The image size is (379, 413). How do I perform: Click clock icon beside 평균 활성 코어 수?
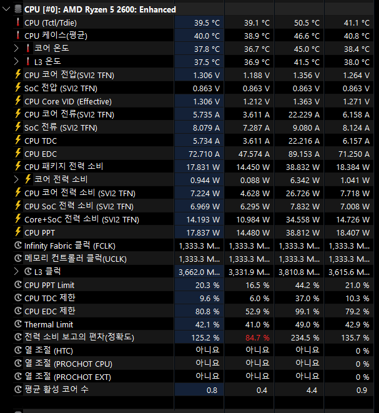pyautogui.click(x=18, y=389)
